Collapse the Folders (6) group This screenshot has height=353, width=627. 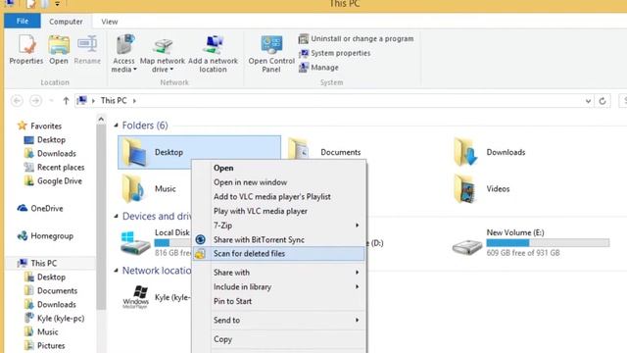click(116, 126)
